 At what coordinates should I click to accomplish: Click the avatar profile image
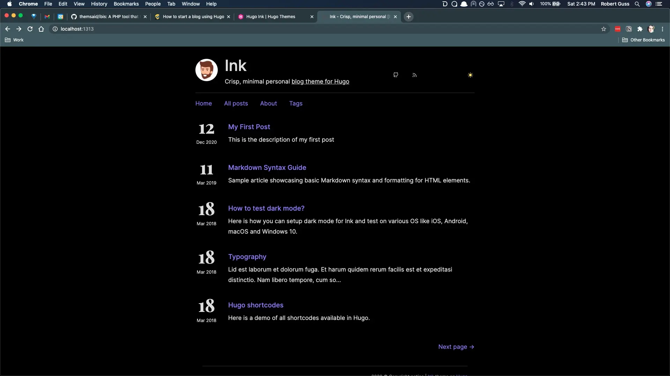click(207, 70)
